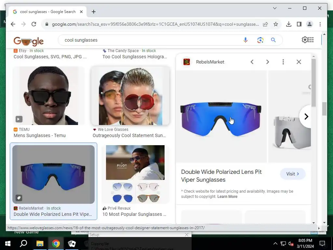Visit the RebelsMarket product page

click(x=293, y=174)
